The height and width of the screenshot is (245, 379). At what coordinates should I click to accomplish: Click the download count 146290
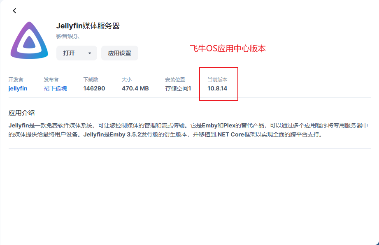pyautogui.click(x=94, y=88)
